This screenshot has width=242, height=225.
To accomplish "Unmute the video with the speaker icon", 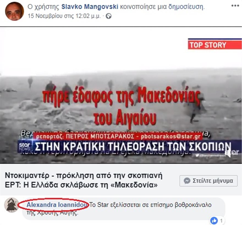I will point(228,153).
